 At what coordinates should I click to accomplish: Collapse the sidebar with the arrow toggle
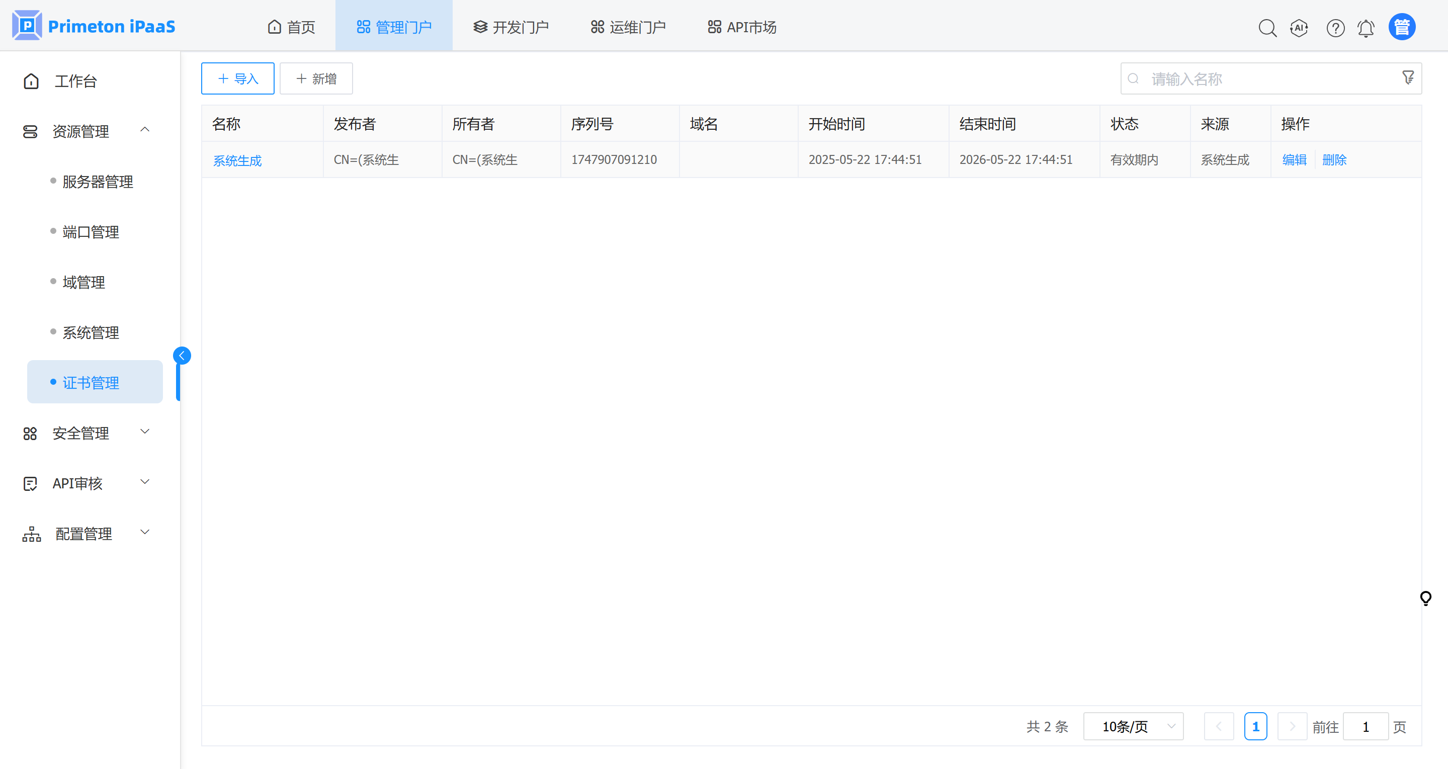coord(182,355)
